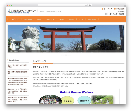Click the 歴史ロマンクラブ heading
The image size is (132, 112).
pos(40,67)
